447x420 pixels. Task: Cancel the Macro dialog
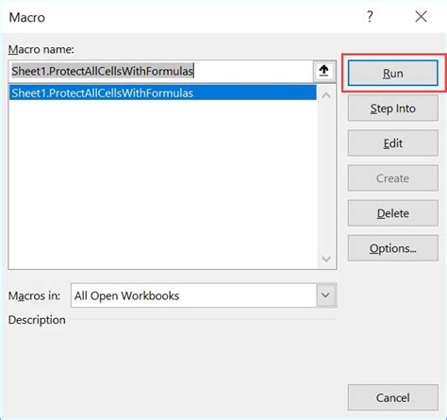click(x=393, y=397)
